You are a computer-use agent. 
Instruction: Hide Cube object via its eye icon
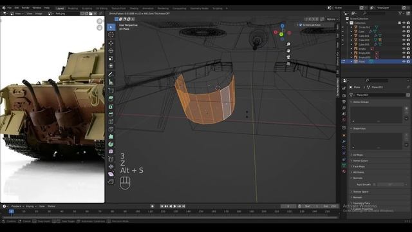(404, 32)
